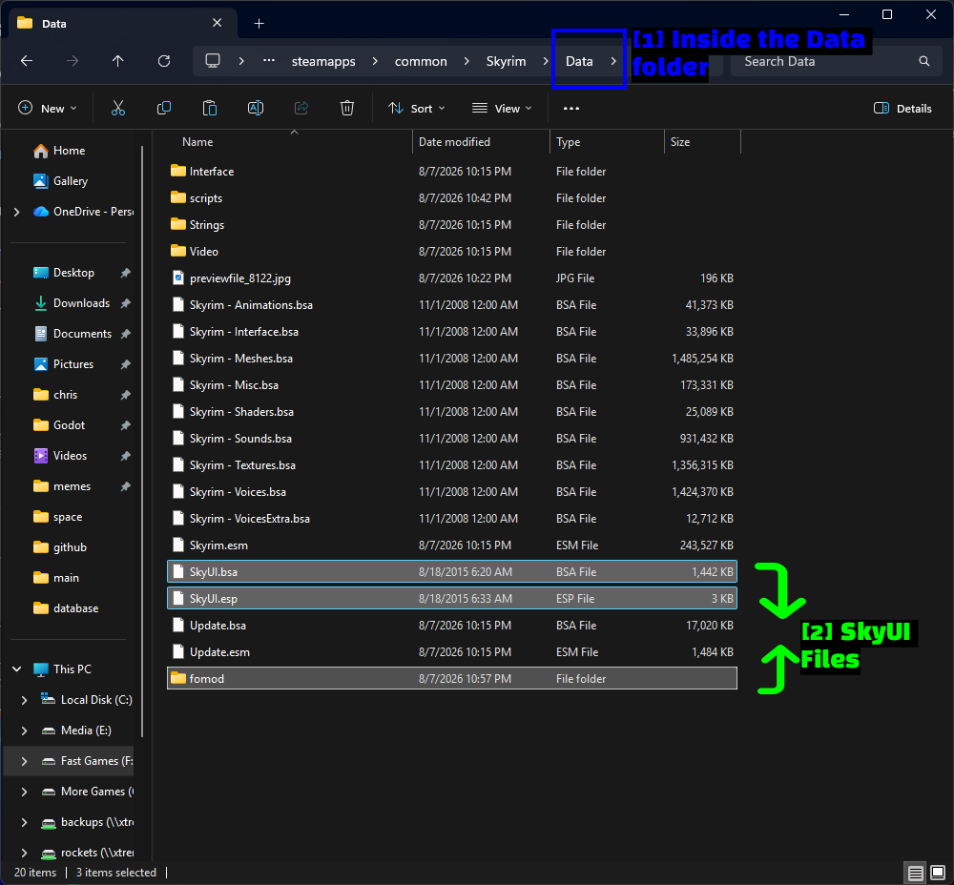Open the View dropdown menu

pos(502,109)
